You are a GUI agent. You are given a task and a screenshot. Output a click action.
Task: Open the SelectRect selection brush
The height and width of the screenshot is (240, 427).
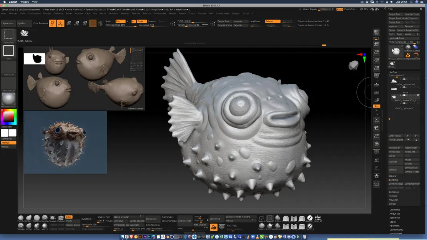(8, 35)
